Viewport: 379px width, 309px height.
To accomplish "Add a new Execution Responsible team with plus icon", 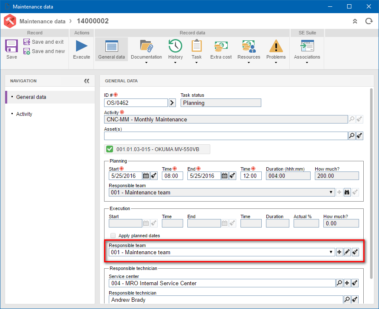I will (x=339, y=252).
